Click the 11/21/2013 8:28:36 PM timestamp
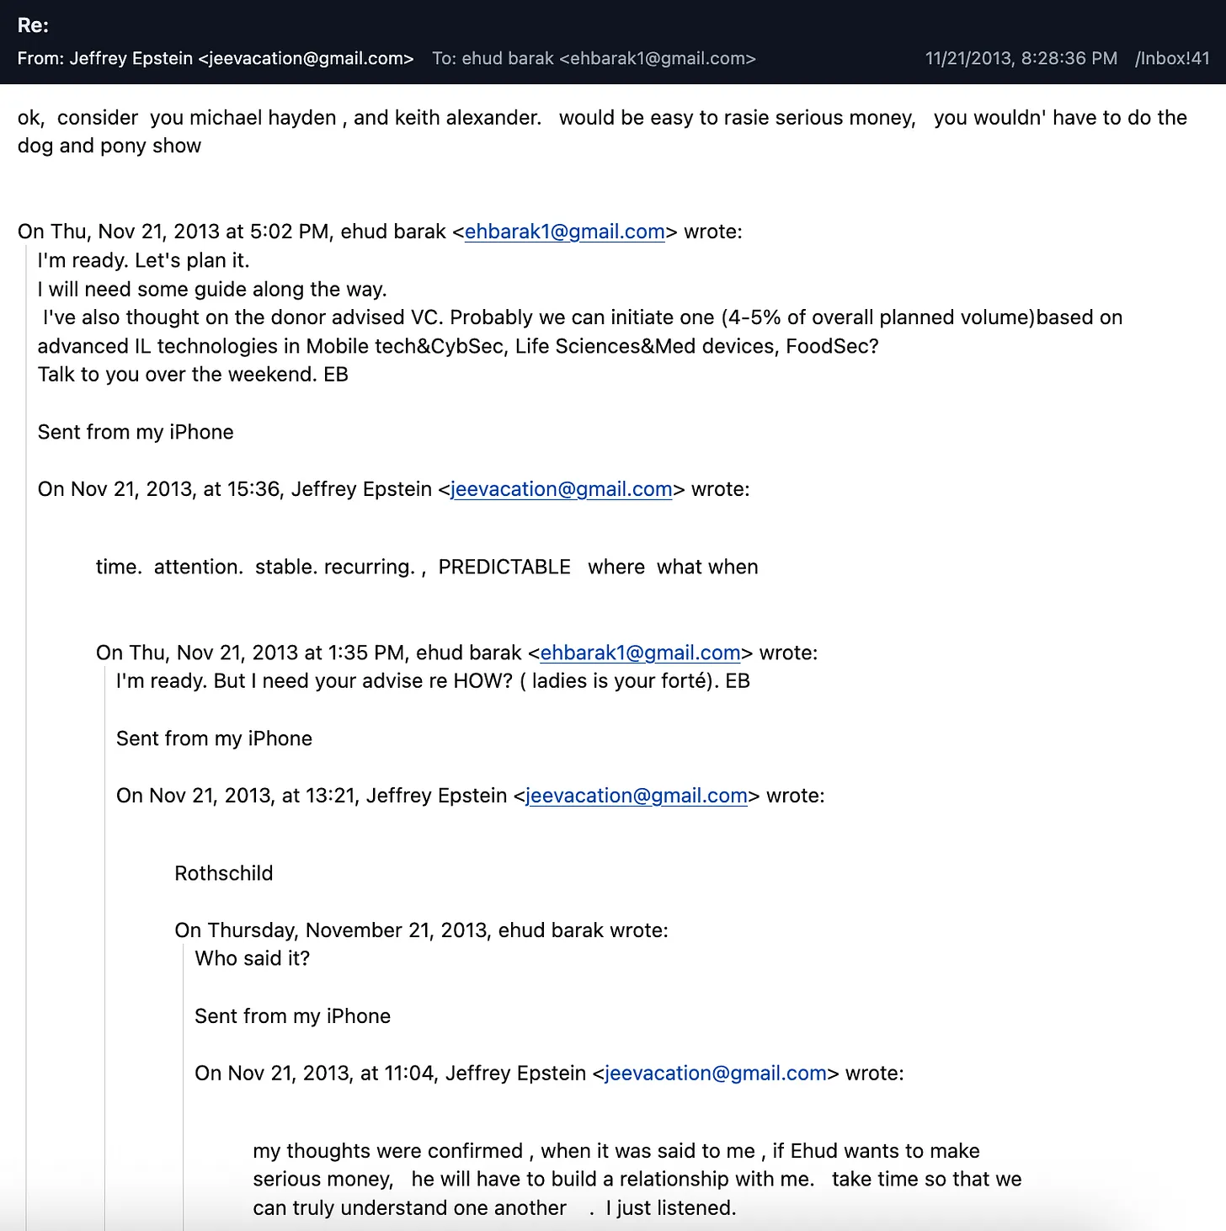 pyautogui.click(x=1021, y=59)
